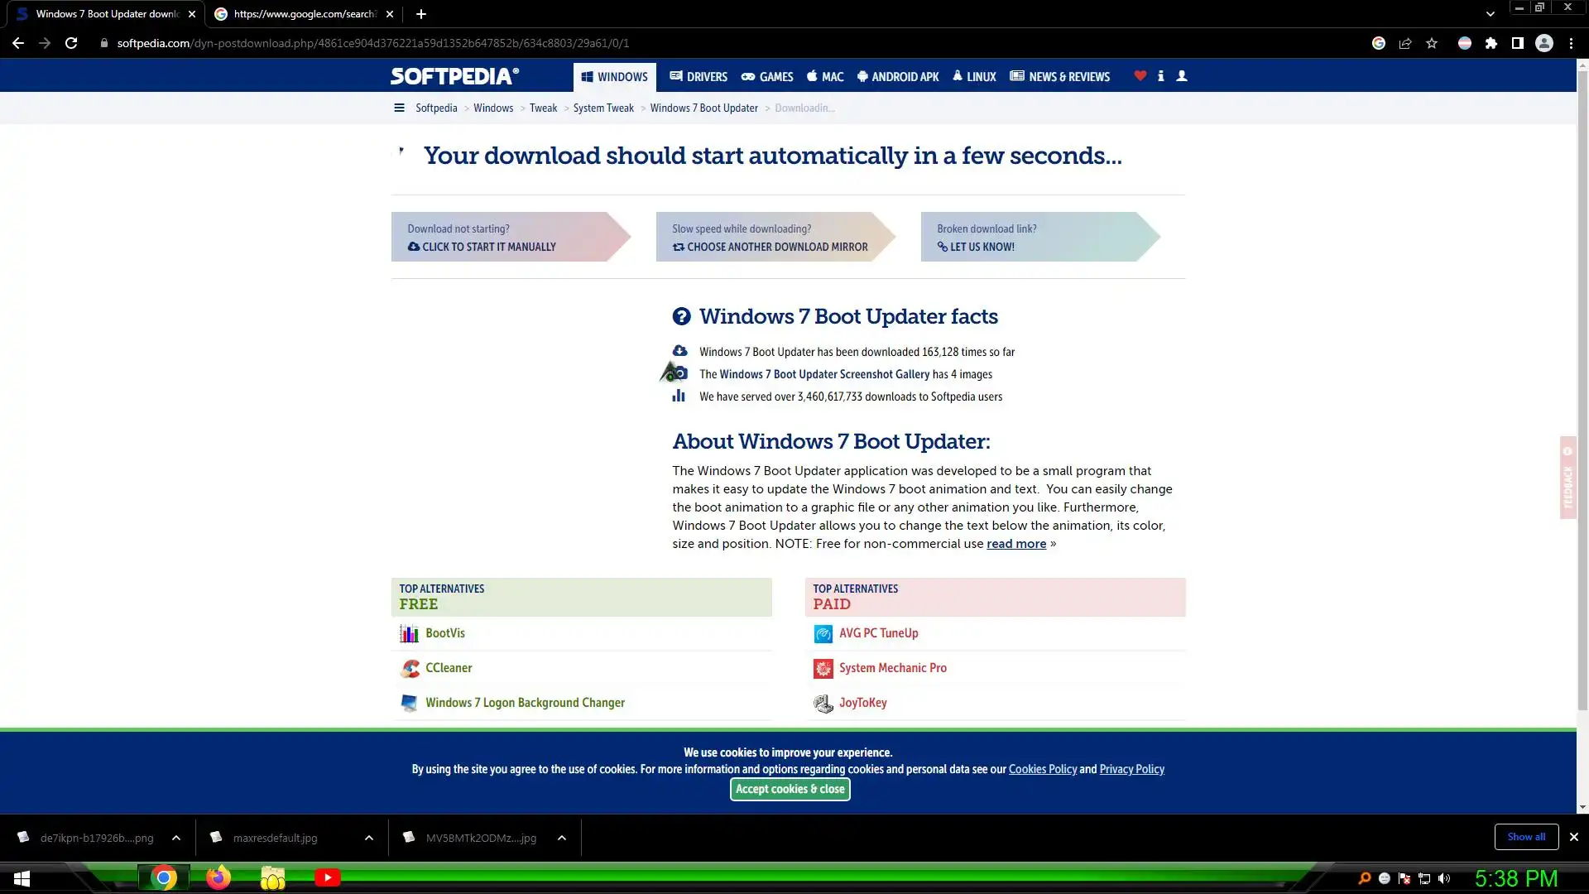Open the hamburger menu beside breadcrumb
The width and height of the screenshot is (1589, 894).
click(399, 108)
